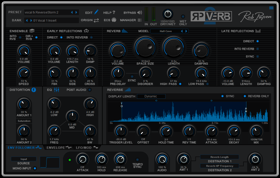Screen dimensions: 280x178
Task: Open the hamburger menu at top right
Action: coord(271,8)
